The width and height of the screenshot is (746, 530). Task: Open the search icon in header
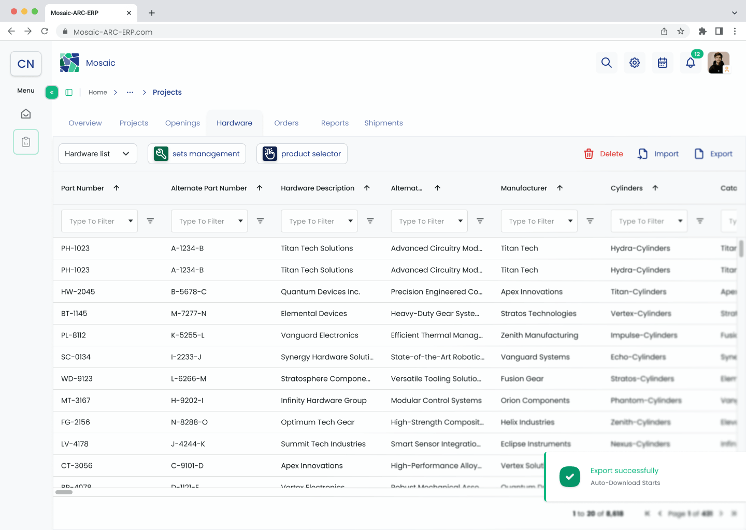pos(607,63)
